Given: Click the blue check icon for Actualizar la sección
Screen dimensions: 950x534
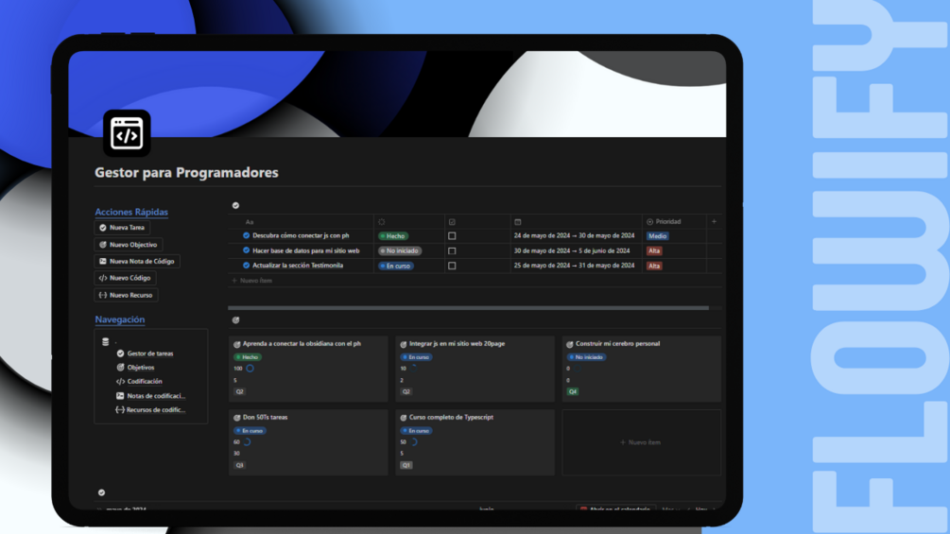Looking at the screenshot, I should coord(246,266).
